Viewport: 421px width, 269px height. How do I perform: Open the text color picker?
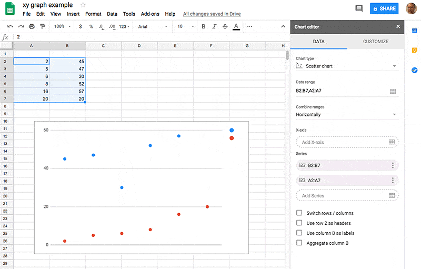[236, 26]
